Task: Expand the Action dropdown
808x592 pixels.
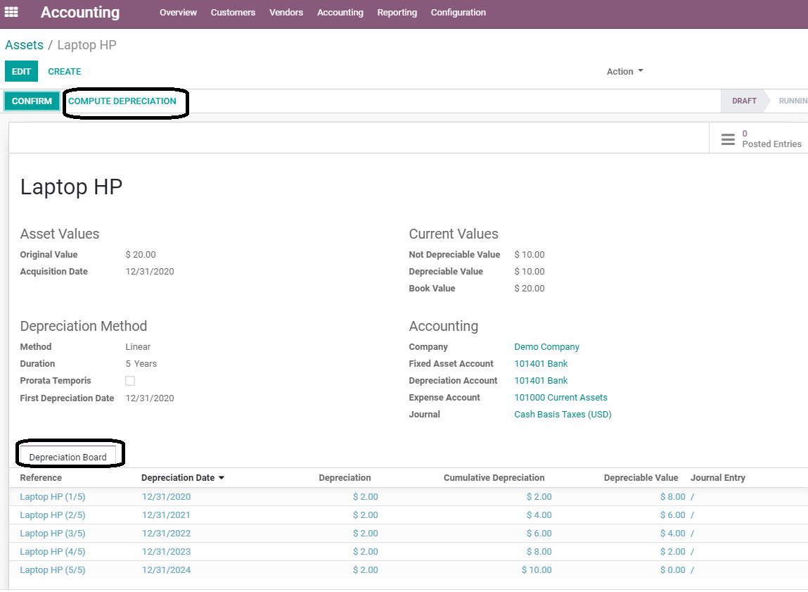Action: tap(624, 71)
